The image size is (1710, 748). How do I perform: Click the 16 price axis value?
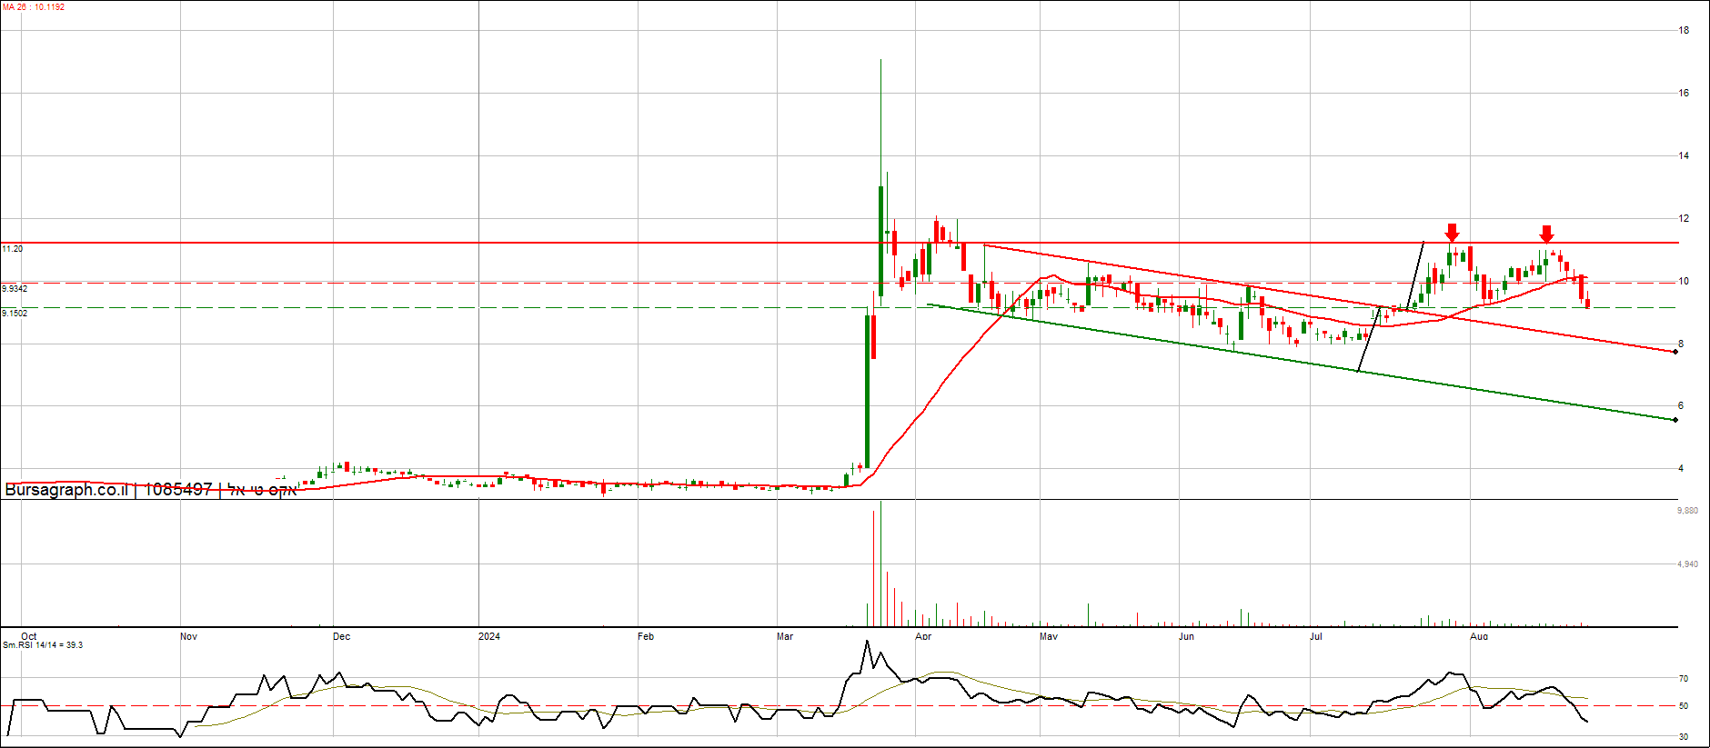point(1684,94)
